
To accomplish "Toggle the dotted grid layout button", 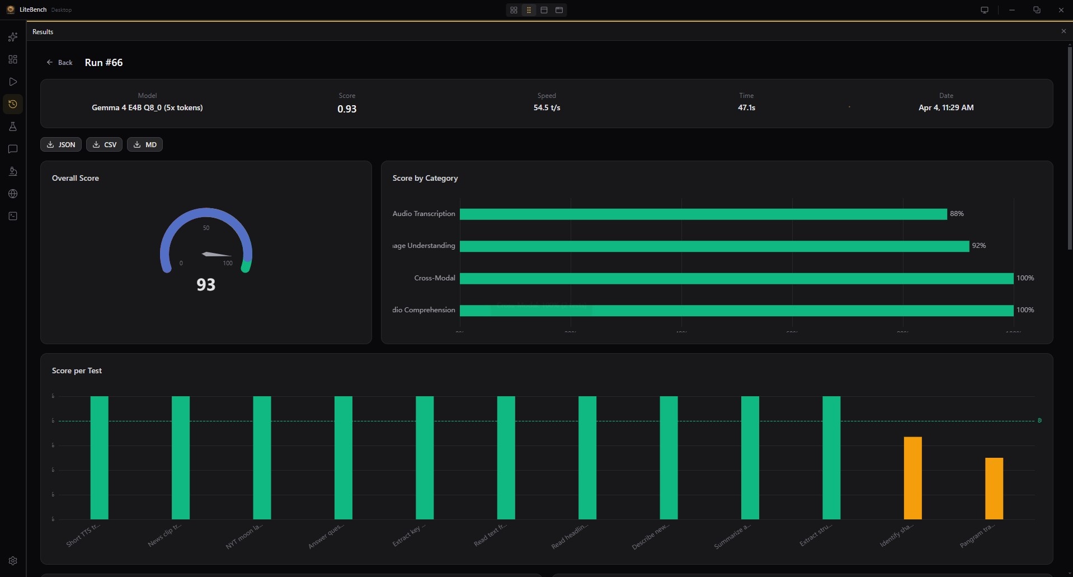I will (529, 10).
